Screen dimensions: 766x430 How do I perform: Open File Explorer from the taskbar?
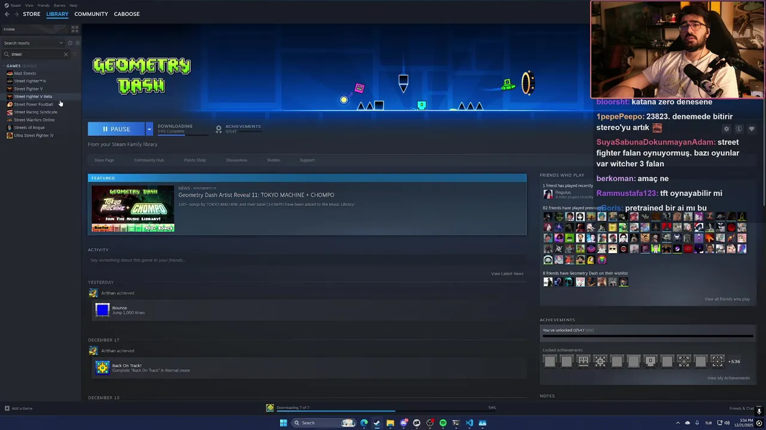tap(390, 423)
